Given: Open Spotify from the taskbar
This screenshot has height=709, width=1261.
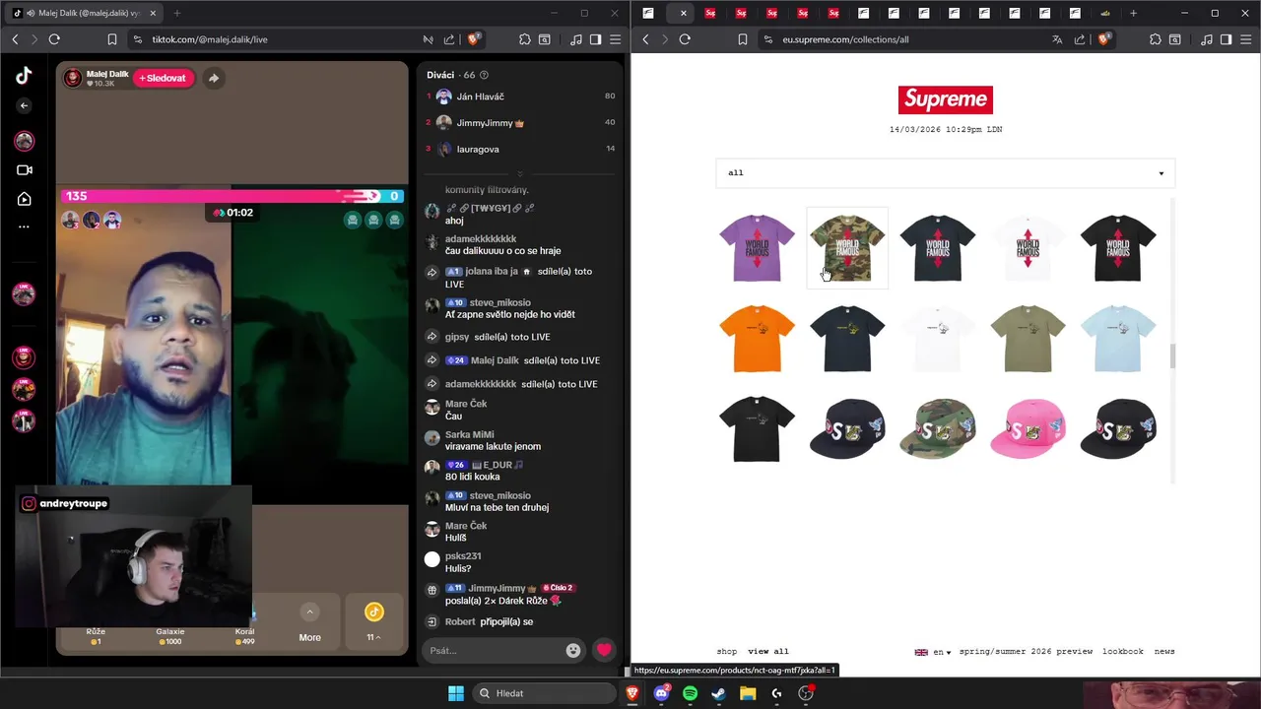Looking at the screenshot, I should point(690,693).
